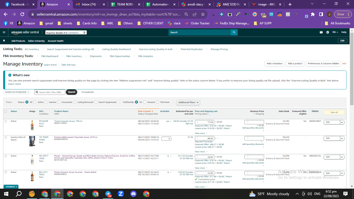
Task: Filter Fulfilled By Amazon radio button
Action: (145, 102)
